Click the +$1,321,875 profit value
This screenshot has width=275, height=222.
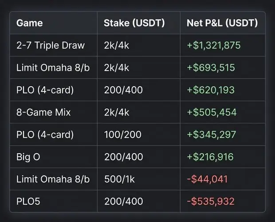[214, 45]
